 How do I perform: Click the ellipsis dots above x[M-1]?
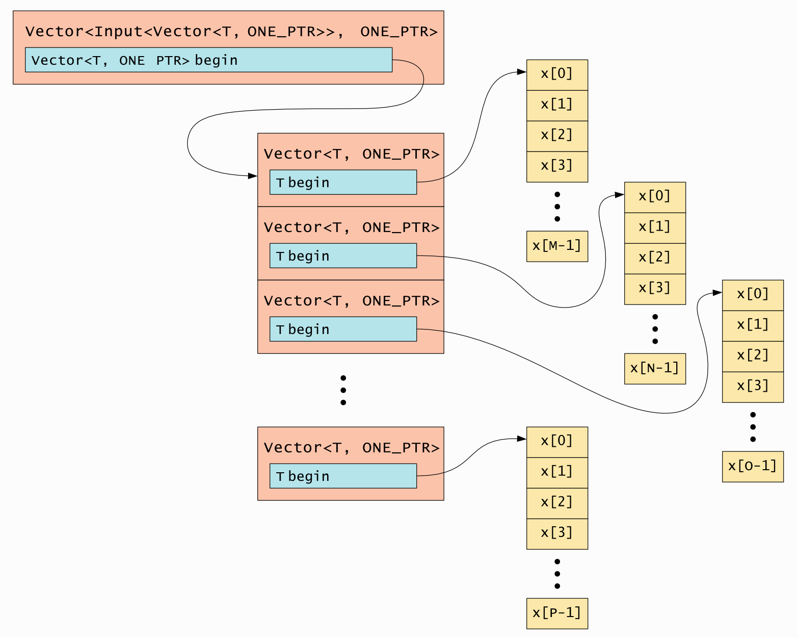(x=557, y=207)
